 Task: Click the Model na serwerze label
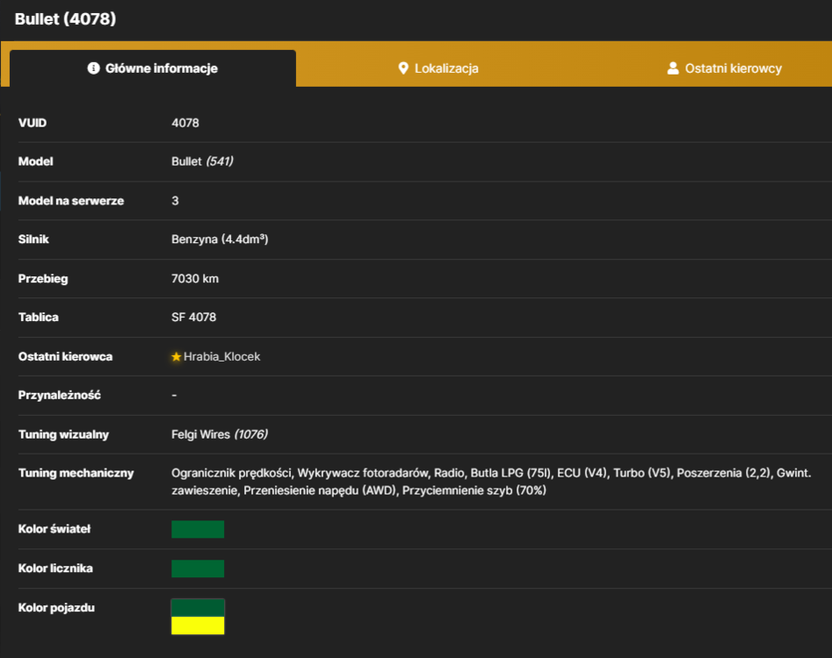(x=71, y=201)
